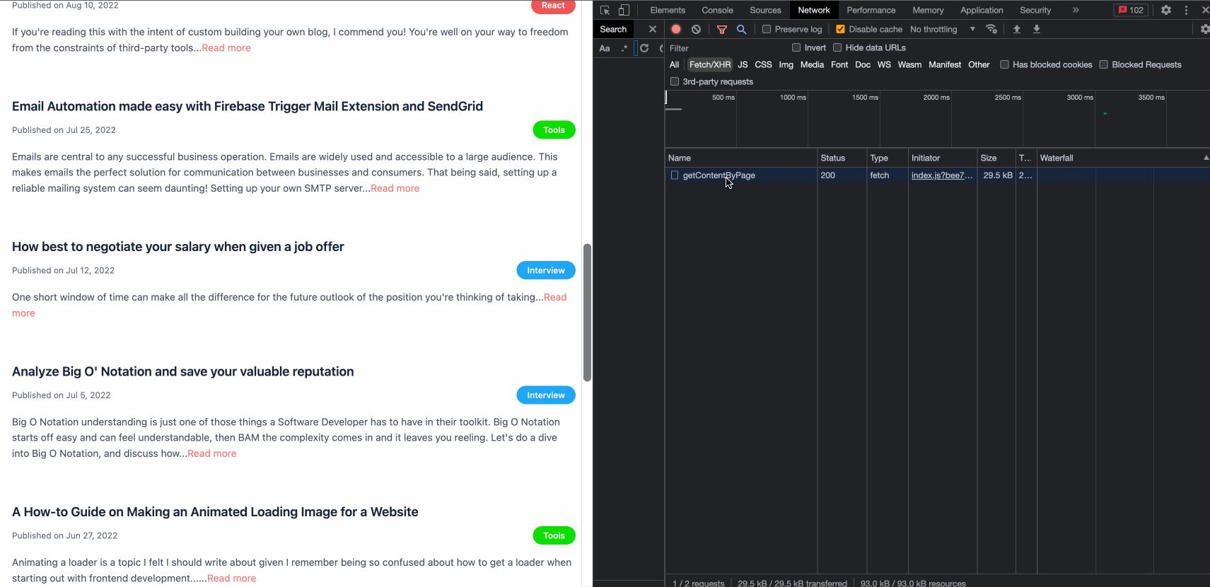Image resolution: width=1210 pixels, height=587 pixels.
Task: Uncheck the Disable cache checkbox
Action: (840, 29)
